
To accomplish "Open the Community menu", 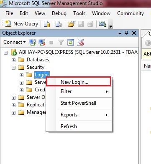I will click(131, 13).
